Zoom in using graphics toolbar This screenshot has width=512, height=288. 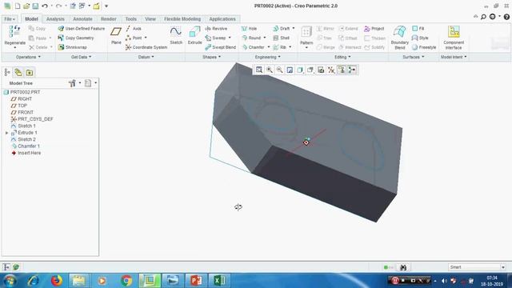point(270,70)
